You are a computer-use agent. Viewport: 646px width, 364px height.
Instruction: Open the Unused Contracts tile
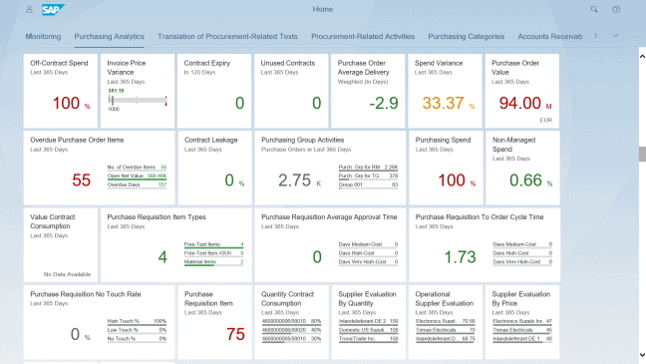point(291,91)
